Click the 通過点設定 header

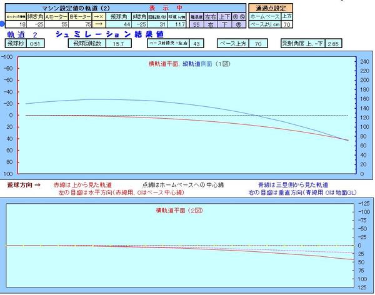[271, 9]
